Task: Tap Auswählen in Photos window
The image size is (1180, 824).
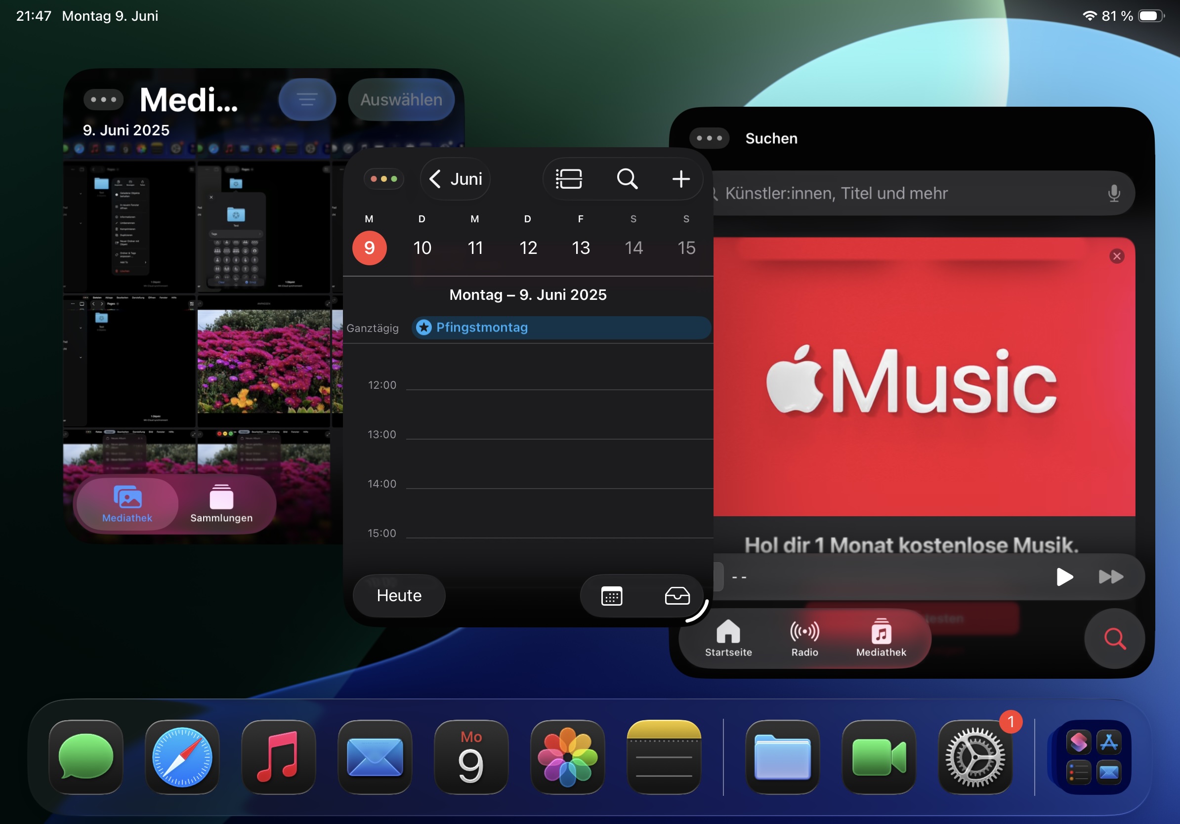Action: tap(401, 99)
